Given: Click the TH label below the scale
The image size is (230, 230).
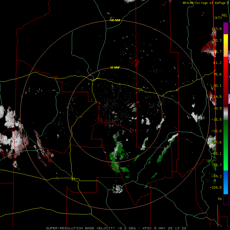Looking at the screenshot, I should [x=220, y=199].
